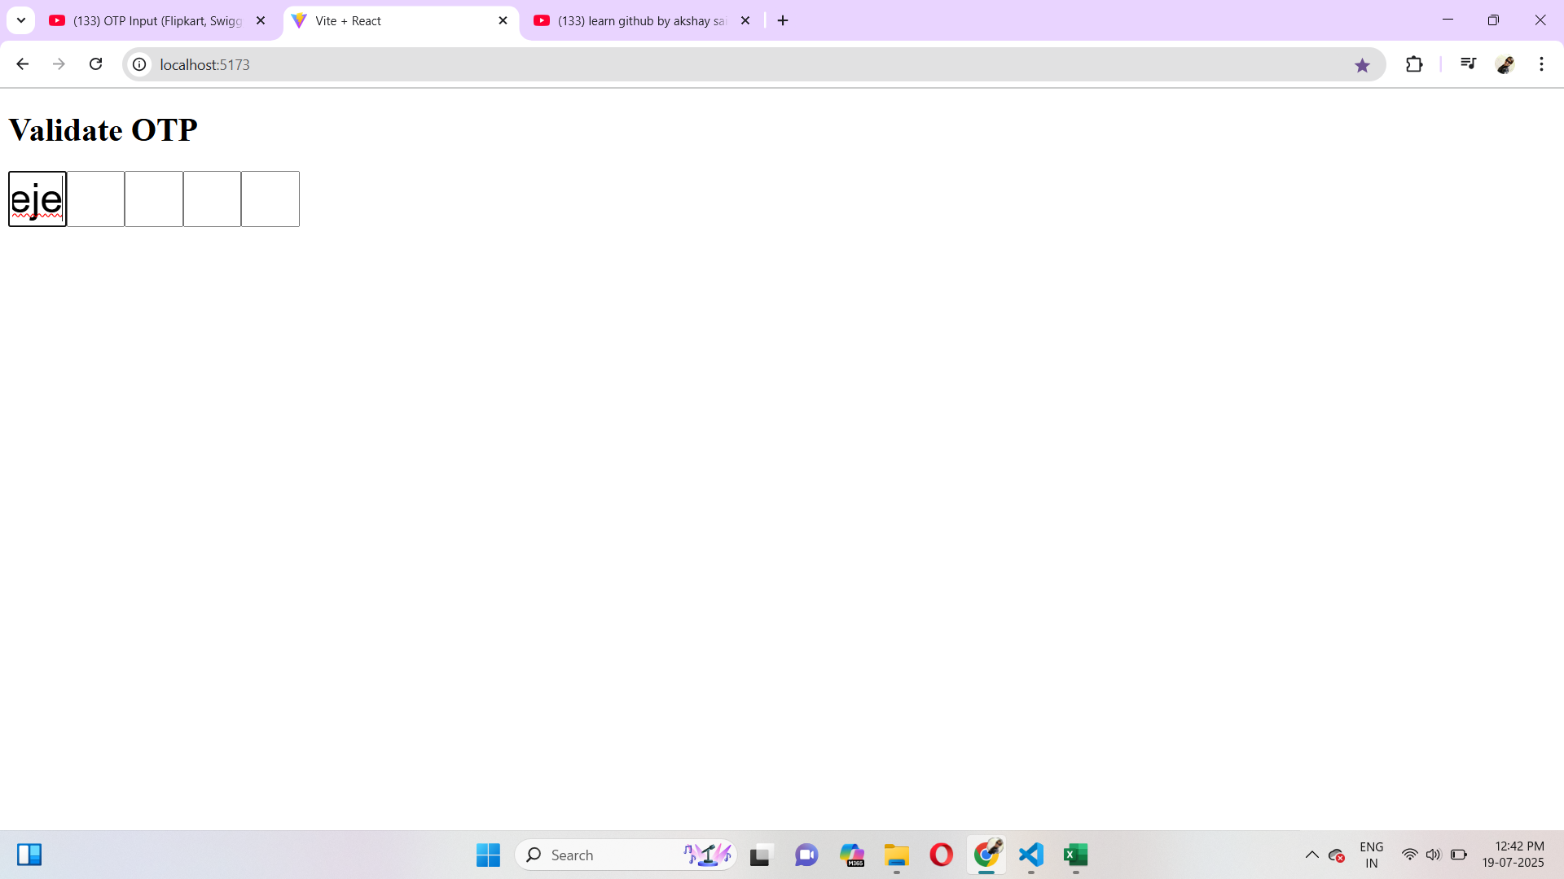The width and height of the screenshot is (1564, 879).
Task: Expand the tab search dropdown
Action: click(x=21, y=20)
